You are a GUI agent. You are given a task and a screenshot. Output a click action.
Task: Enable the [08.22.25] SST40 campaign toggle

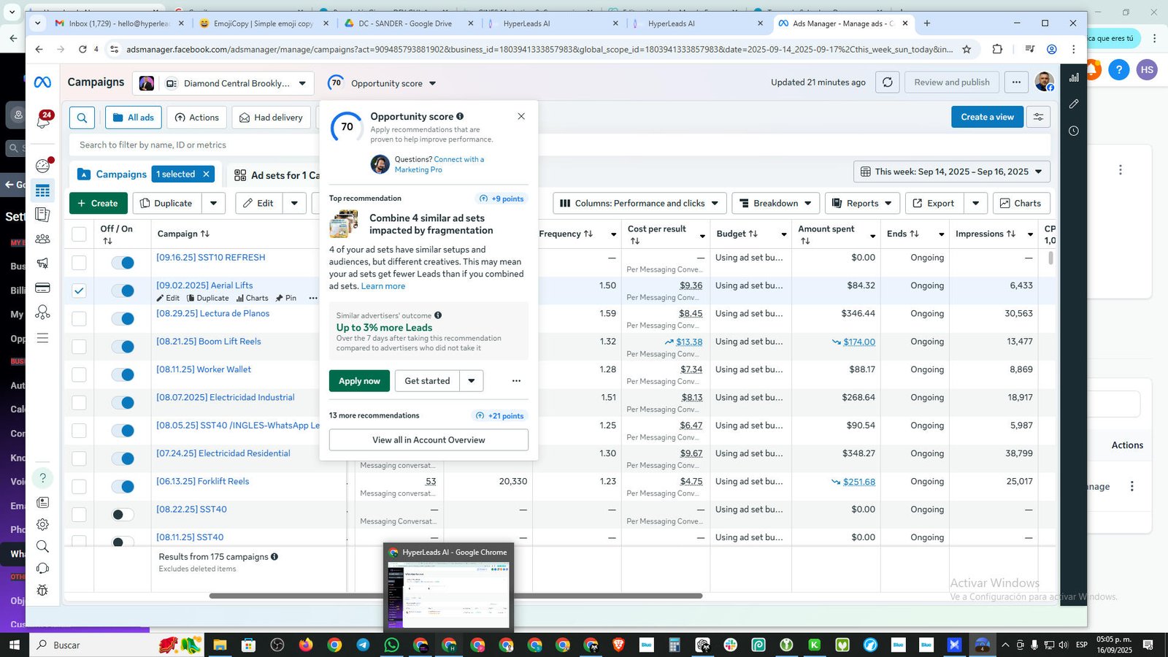tap(123, 515)
